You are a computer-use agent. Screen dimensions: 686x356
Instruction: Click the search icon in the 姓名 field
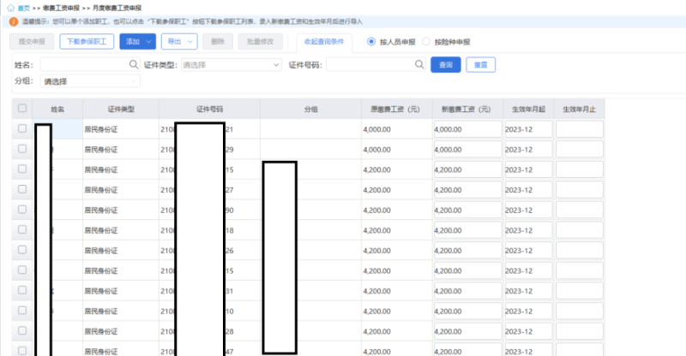coord(133,64)
